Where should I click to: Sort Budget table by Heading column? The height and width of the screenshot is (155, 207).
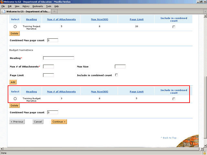(x=31, y=92)
